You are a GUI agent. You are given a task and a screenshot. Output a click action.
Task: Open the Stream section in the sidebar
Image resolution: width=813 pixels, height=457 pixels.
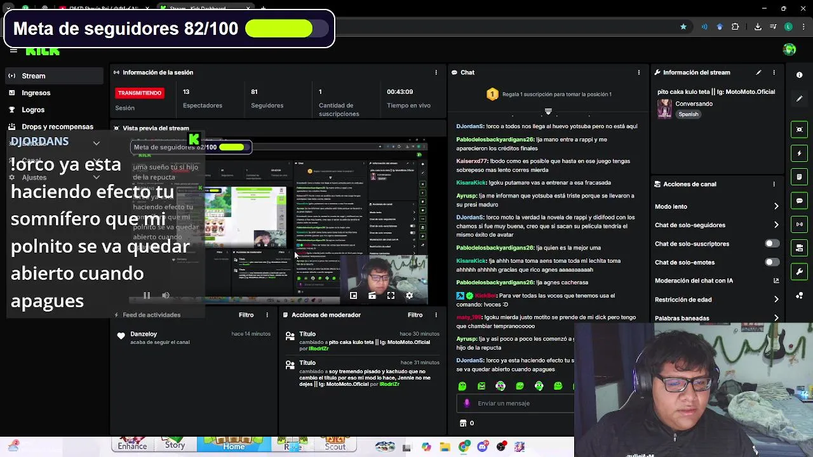[x=53, y=76]
